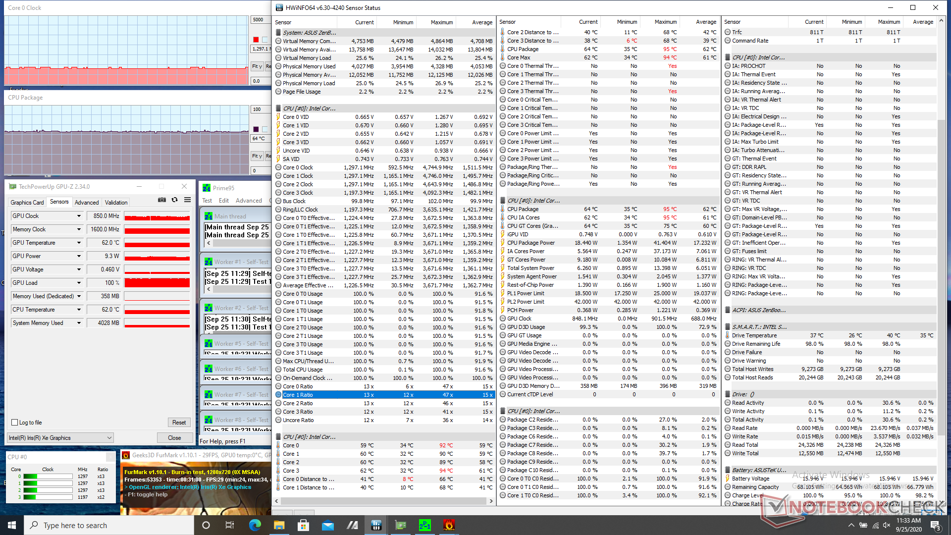Click GPU-Z Reset button
This screenshot has width=951, height=535.
[x=179, y=423]
